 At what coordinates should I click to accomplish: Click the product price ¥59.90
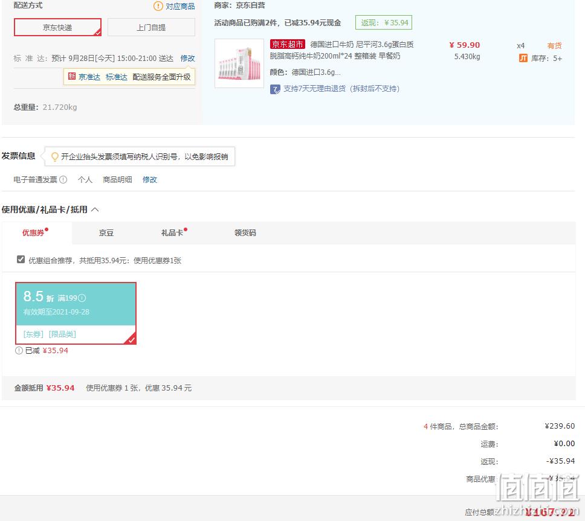pos(465,45)
